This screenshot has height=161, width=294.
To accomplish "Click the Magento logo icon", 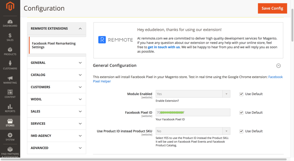I will (10, 6).
